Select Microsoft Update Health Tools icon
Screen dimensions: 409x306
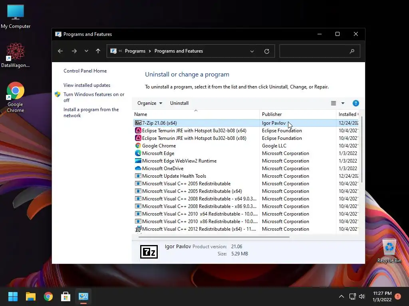click(x=138, y=176)
